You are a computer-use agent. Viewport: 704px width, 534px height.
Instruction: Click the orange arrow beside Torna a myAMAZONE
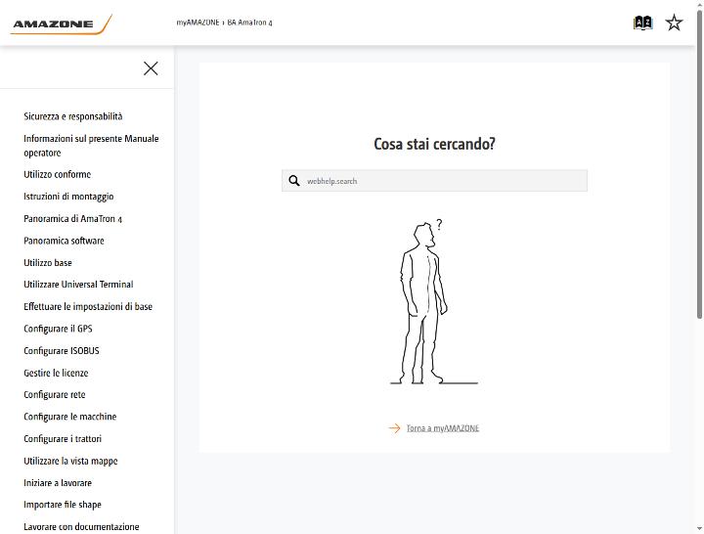(x=395, y=428)
